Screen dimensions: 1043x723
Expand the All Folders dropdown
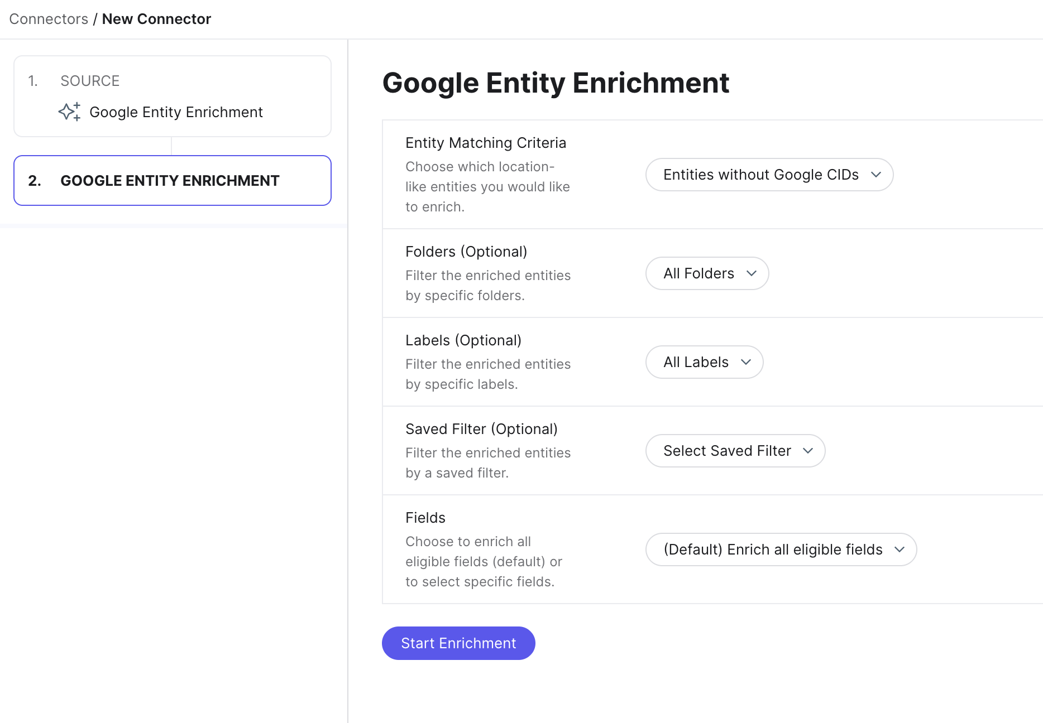707,273
